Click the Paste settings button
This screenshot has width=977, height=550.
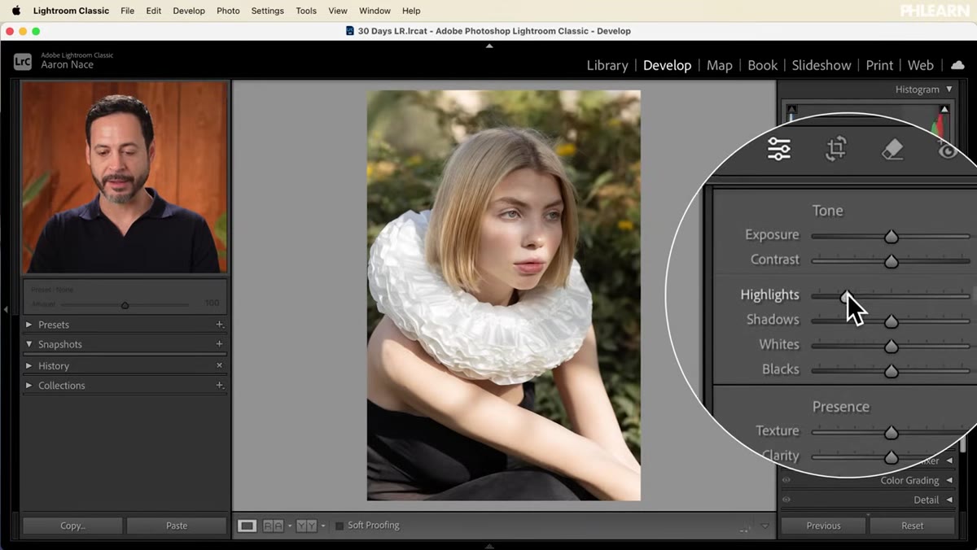point(177,526)
